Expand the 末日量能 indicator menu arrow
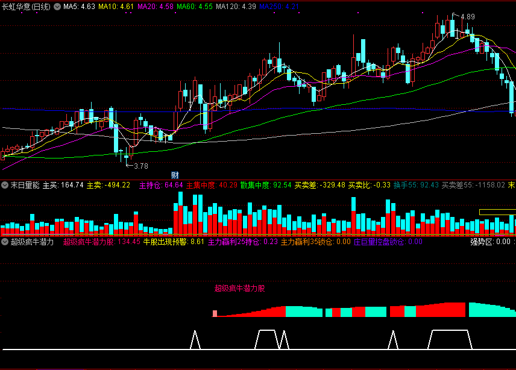The width and height of the screenshot is (516, 370). 5,185
